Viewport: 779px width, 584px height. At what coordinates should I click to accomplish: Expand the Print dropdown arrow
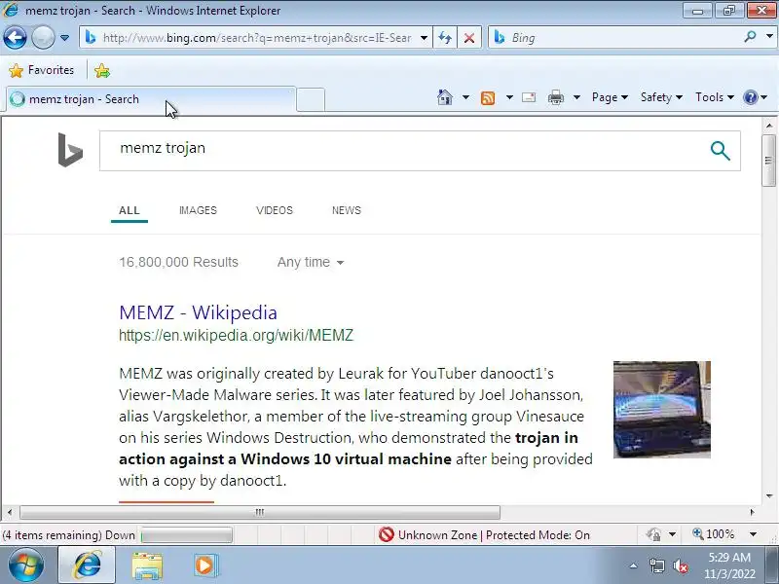(576, 97)
